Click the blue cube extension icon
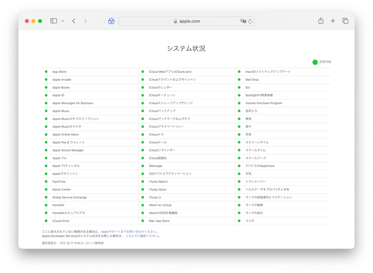 111,21
